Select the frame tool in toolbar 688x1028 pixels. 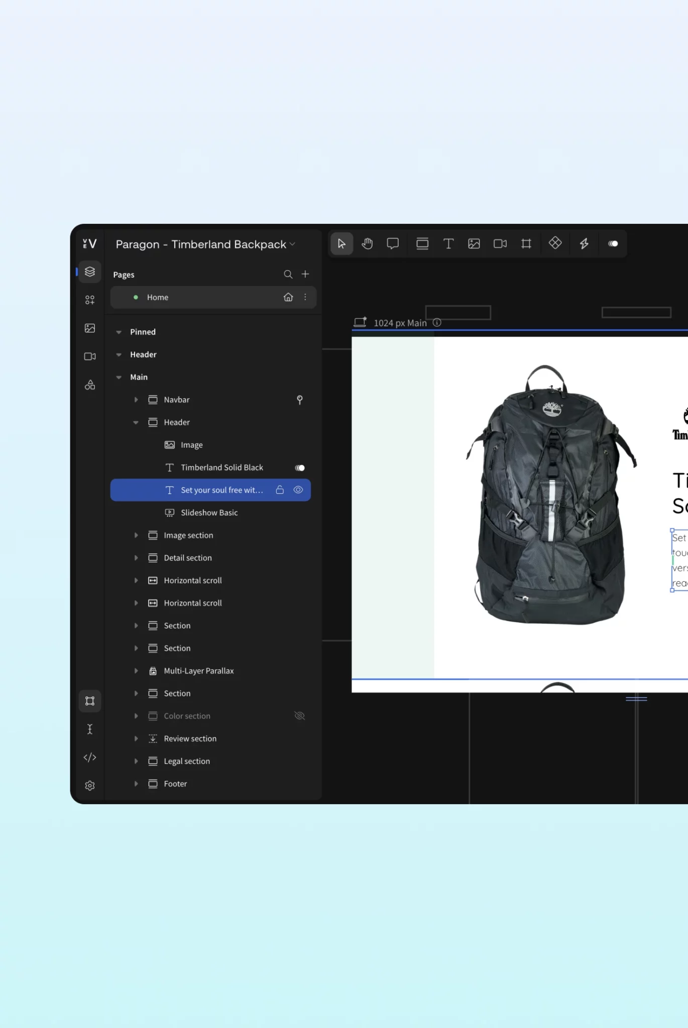[526, 244]
